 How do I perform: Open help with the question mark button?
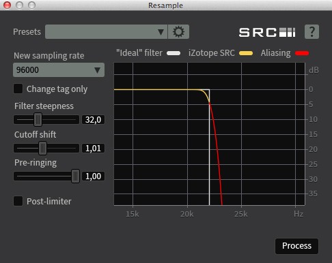pos(312,32)
